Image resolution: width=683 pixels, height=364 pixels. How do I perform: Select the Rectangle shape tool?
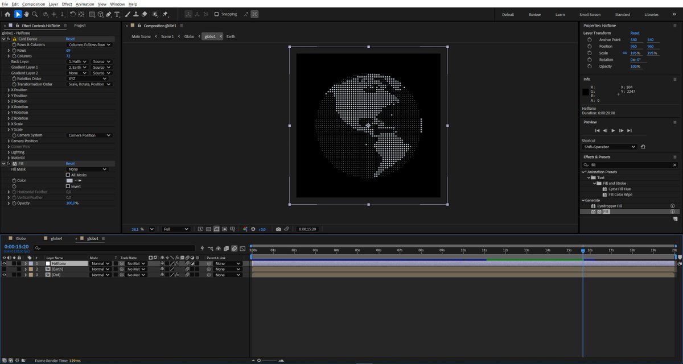click(x=92, y=14)
